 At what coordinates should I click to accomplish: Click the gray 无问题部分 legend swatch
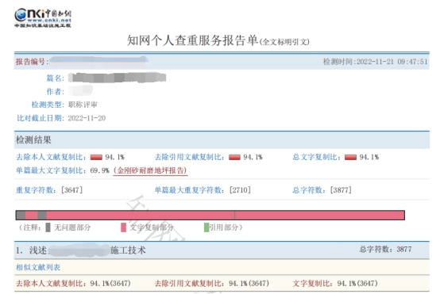[x=48, y=227]
